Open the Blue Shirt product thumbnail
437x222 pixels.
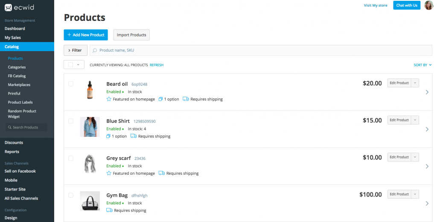(90, 127)
